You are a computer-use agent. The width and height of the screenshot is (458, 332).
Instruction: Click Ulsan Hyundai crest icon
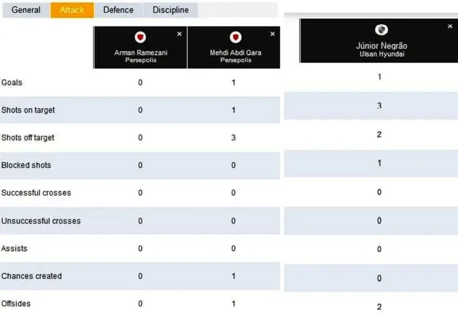tap(381, 30)
